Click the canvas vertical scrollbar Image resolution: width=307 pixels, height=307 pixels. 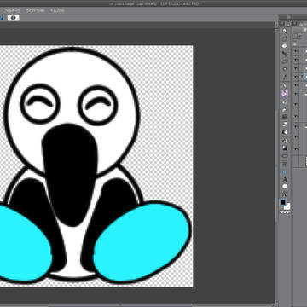[x=276, y=165]
